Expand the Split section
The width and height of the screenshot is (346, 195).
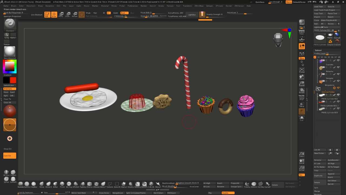[x=316, y=188]
